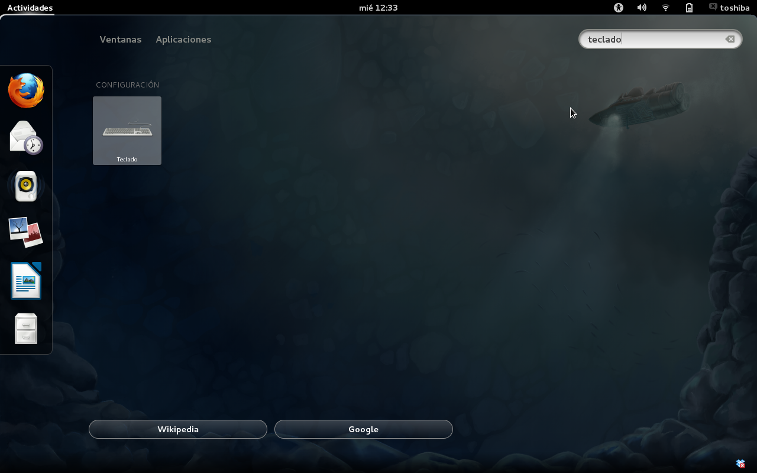Open the Evolution mail client icon
The height and width of the screenshot is (473, 757).
25,138
